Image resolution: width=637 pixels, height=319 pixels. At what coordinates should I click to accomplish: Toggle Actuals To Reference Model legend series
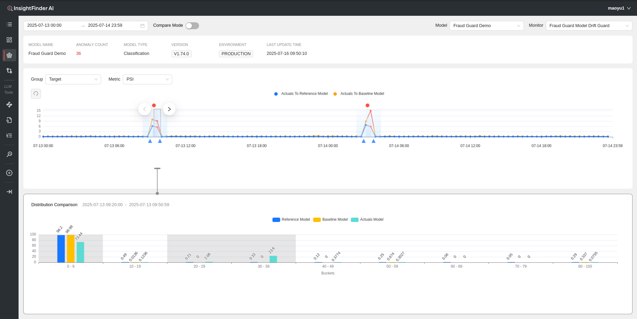coord(301,94)
